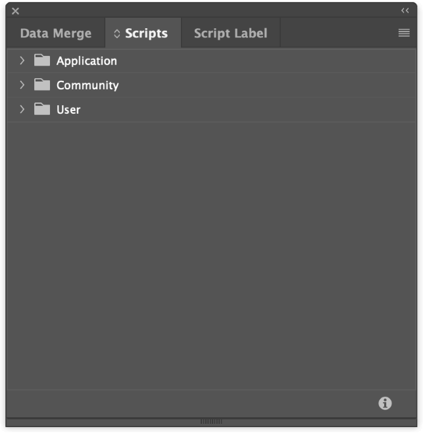Click the Community folder icon

pyautogui.click(x=42, y=85)
